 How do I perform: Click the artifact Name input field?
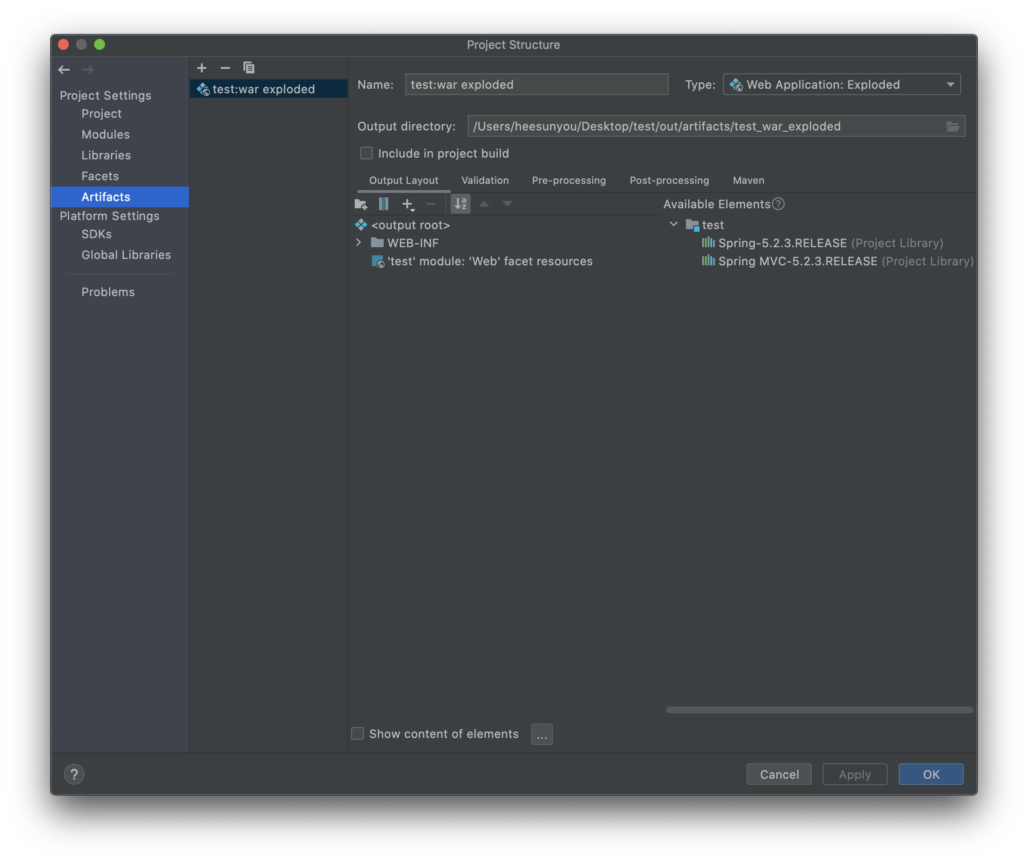(x=537, y=84)
